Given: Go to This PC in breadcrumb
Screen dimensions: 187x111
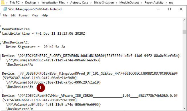Looking at the screenshot, I should [x=15, y=3].
